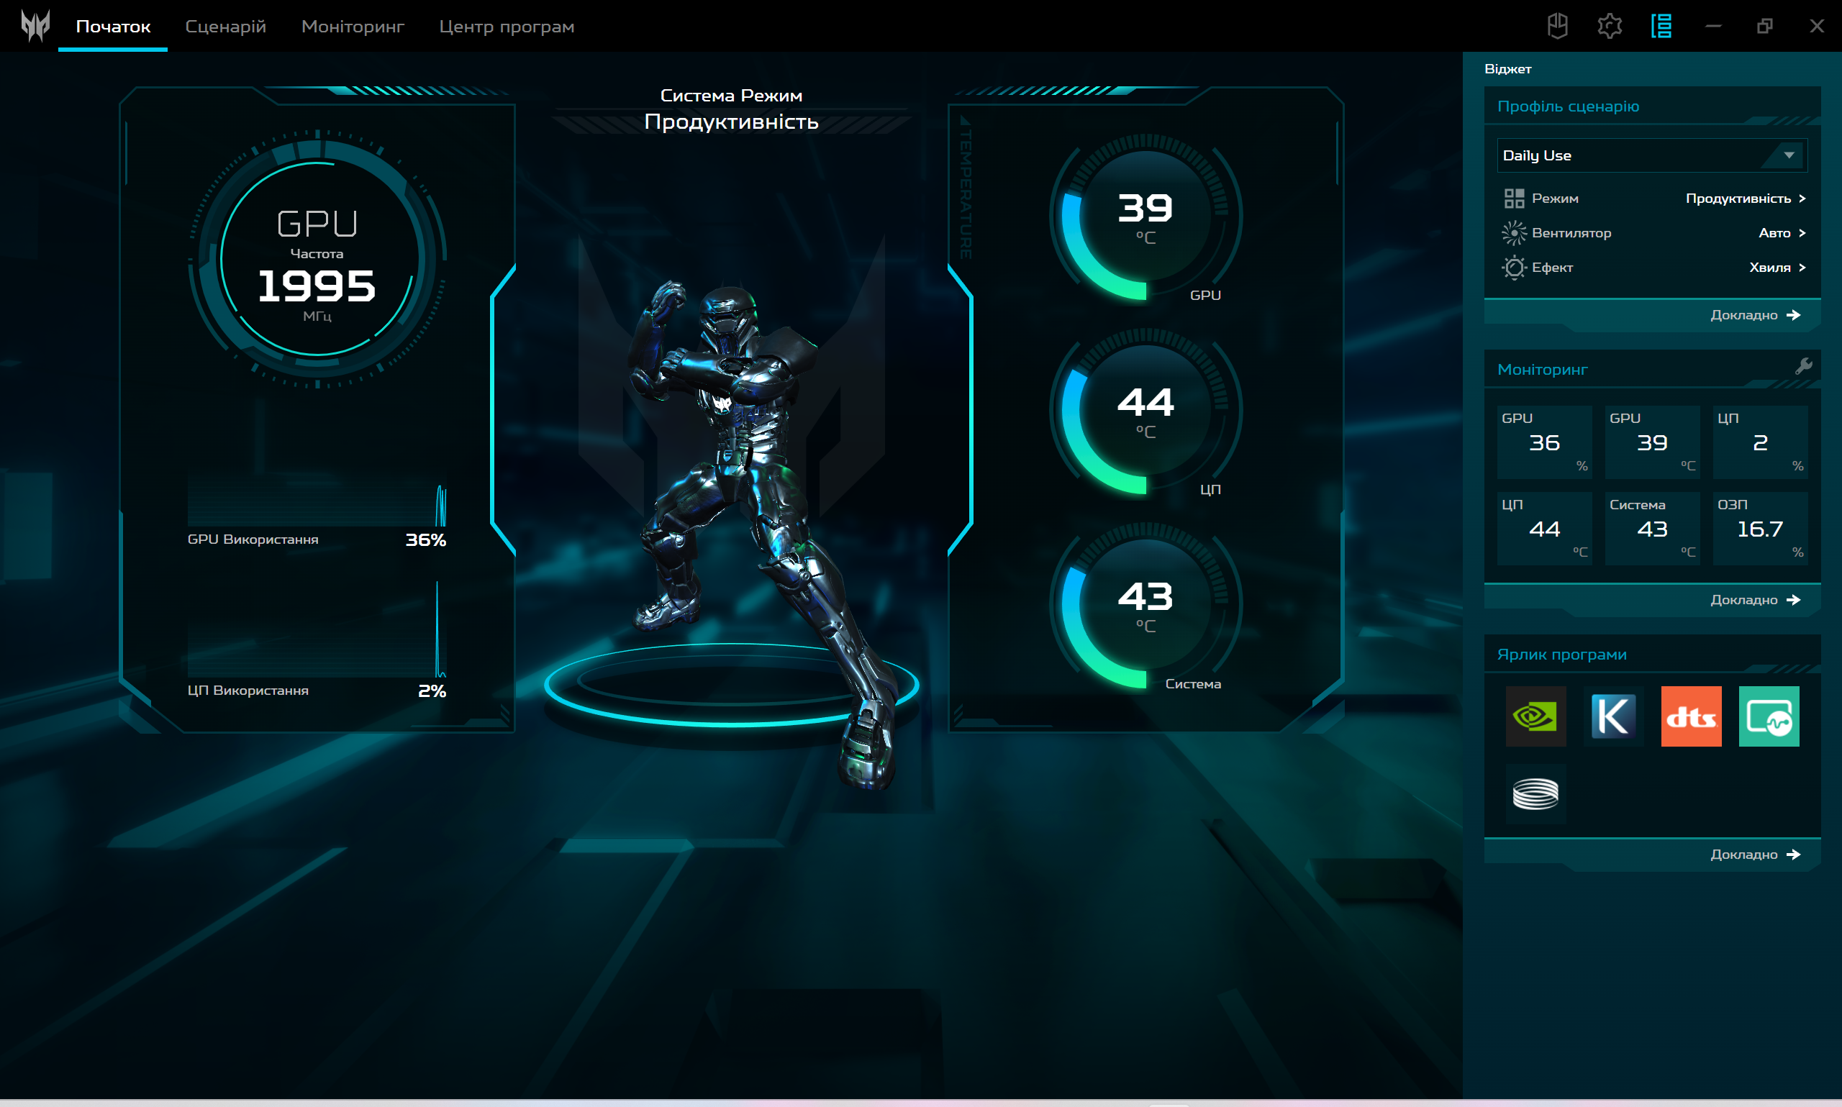Launch the green monitor care app shortcut
1842x1107 pixels.
[1768, 716]
